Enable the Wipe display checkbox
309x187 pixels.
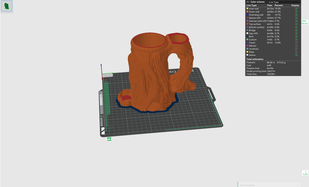pyautogui.click(x=296, y=52)
